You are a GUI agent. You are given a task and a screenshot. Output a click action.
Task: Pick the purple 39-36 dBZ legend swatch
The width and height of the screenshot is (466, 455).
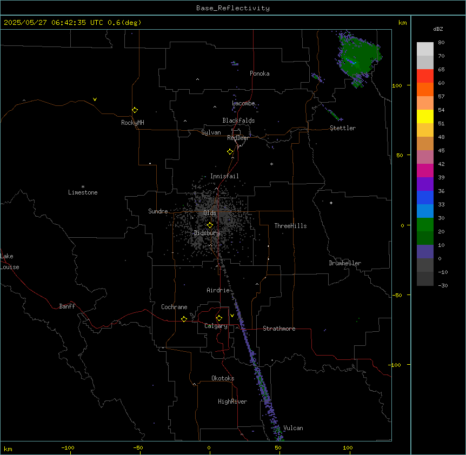[425, 184]
